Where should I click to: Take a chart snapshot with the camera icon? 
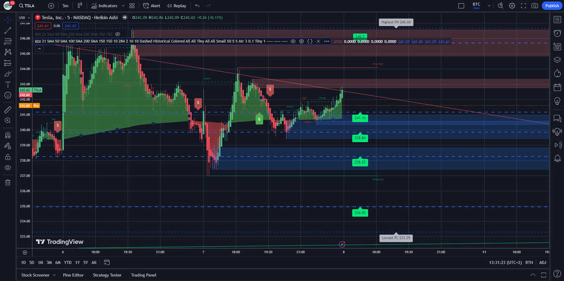535,6
